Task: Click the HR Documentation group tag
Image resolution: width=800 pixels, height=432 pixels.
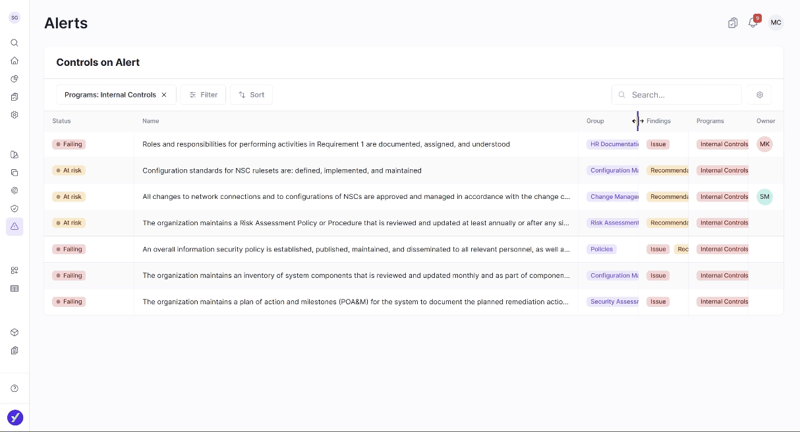Action: 613,144
